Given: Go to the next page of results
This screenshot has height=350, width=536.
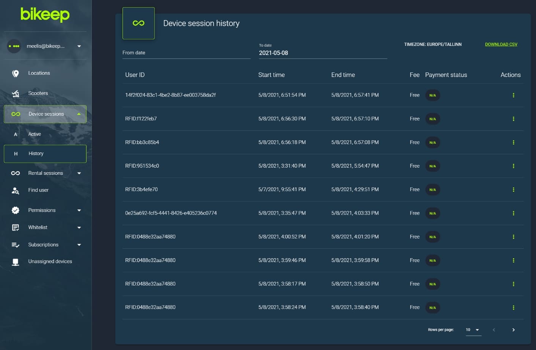Looking at the screenshot, I should pos(513,330).
